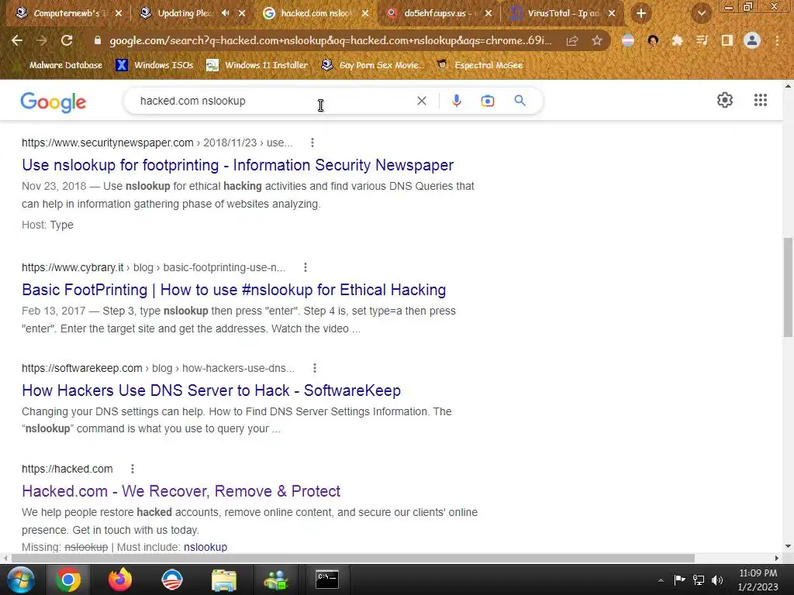Open the Windows 11 Installer bookmark

(x=257, y=65)
